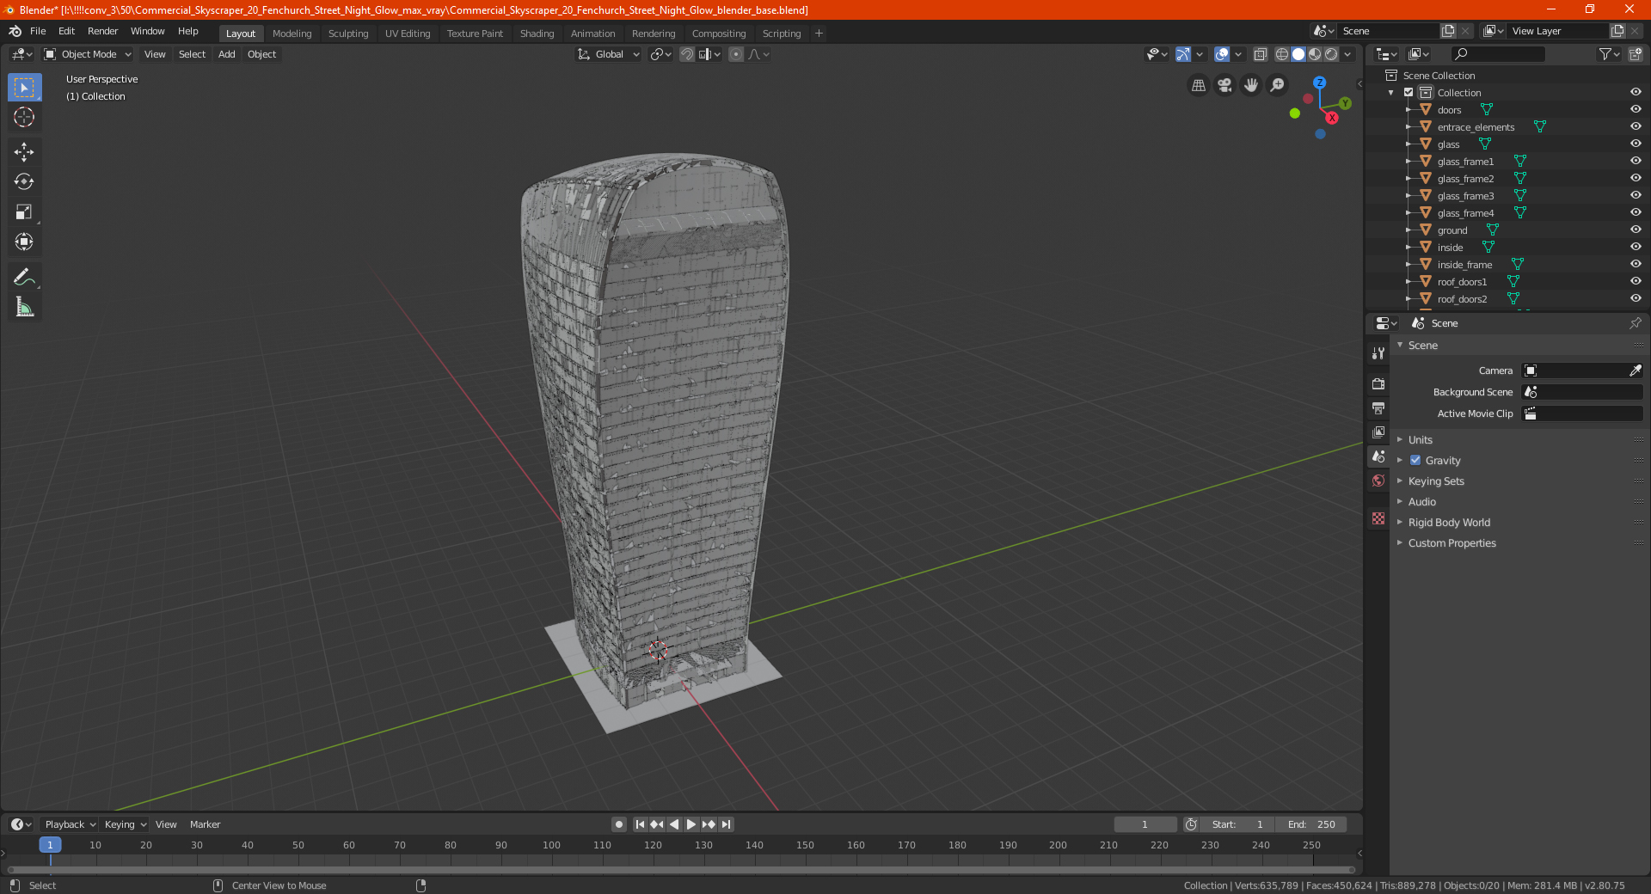1651x894 pixels.
Task: Switch to the Shading workspace tab
Action: click(537, 34)
